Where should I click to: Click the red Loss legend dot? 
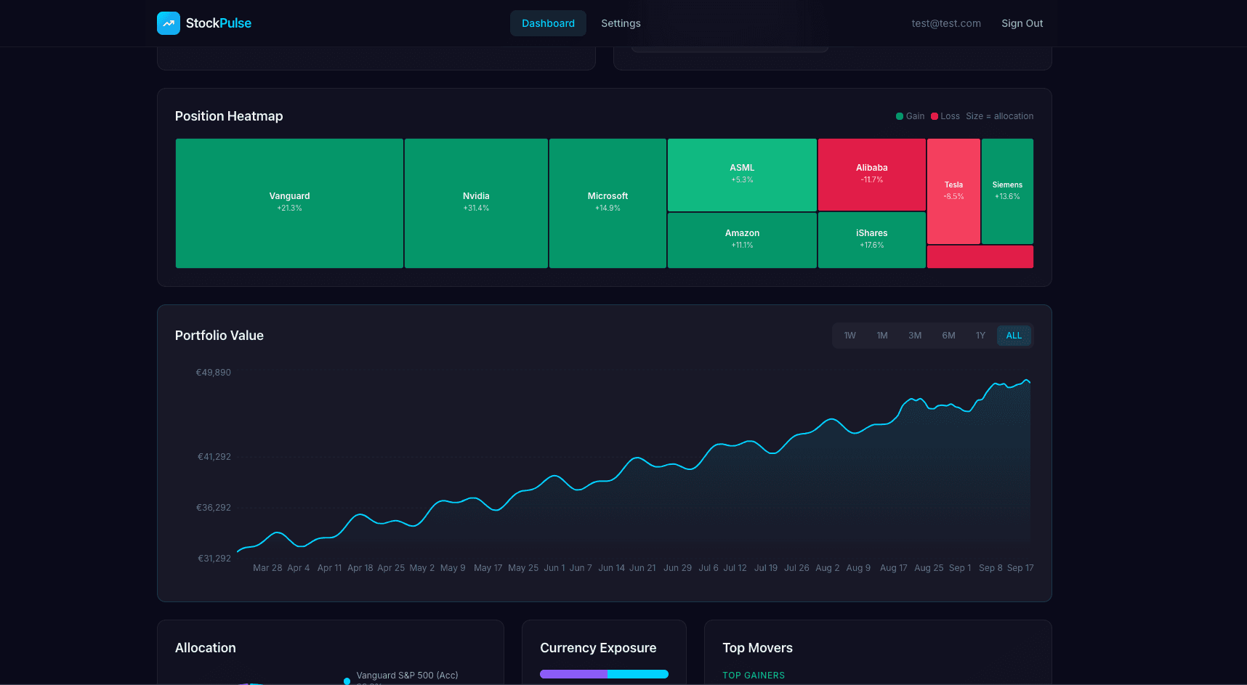(x=935, y=116)
